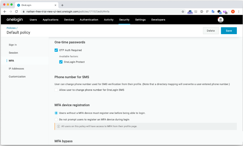Click the Default policy title

18,32
